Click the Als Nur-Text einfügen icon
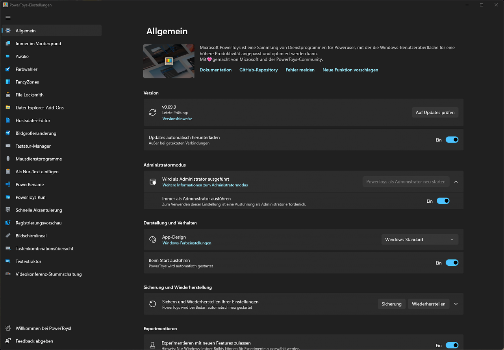Image resolution: width=504 pixels, height=350 pixels. [8, 172]
